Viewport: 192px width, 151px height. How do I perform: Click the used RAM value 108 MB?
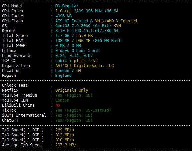point(62,41)
